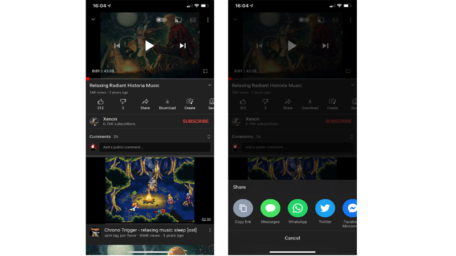Like the video showing 312 likes

tap(100, 104)
